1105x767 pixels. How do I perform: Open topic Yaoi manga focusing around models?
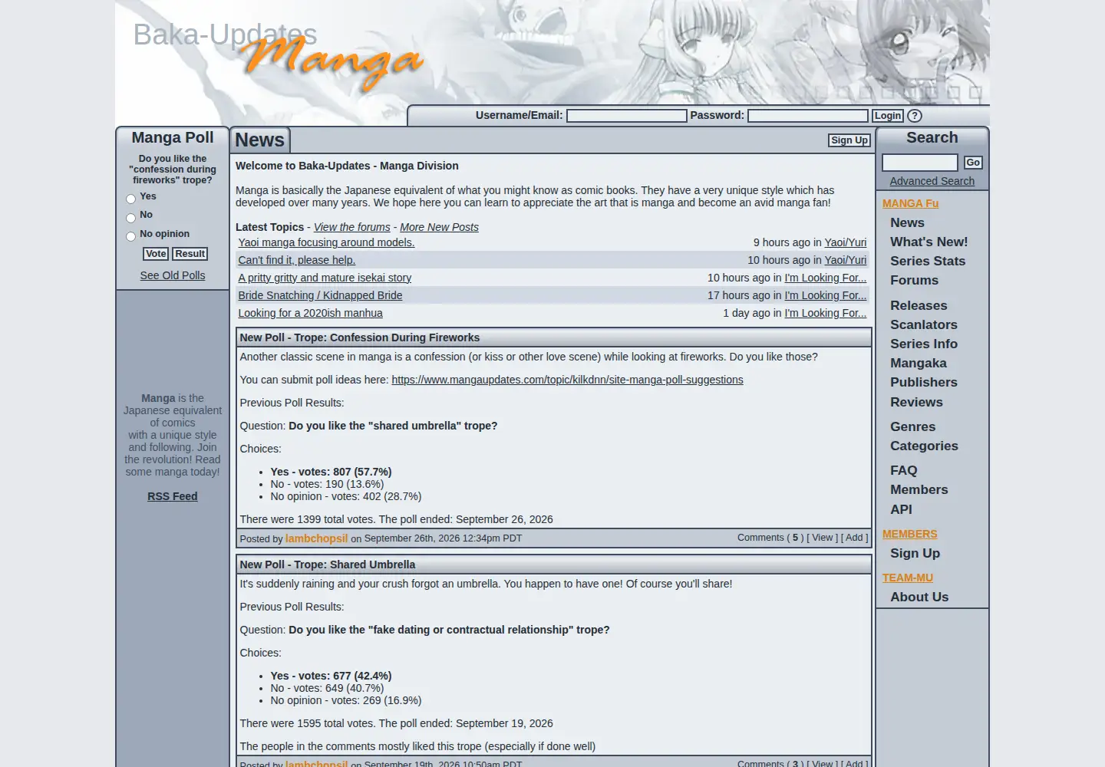326,242
